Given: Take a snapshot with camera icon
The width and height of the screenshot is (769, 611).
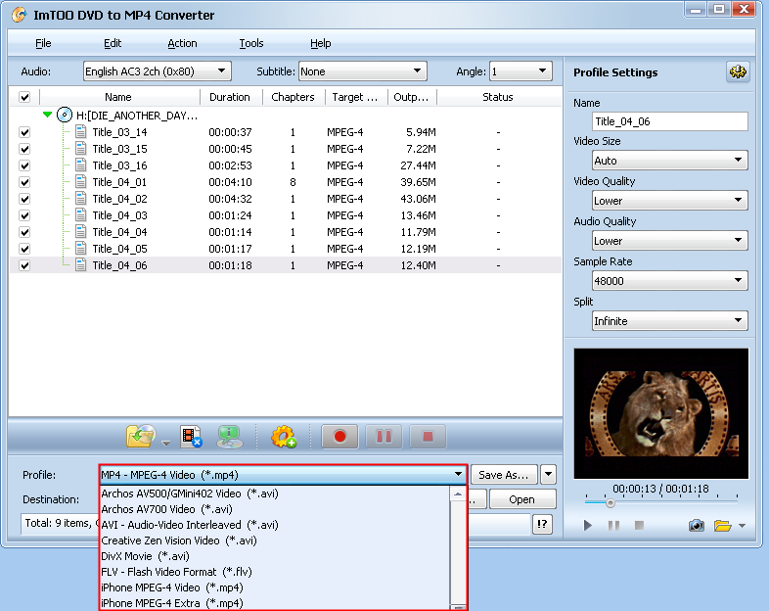Looking at the screenshot, I should click(x=697, y=526).
